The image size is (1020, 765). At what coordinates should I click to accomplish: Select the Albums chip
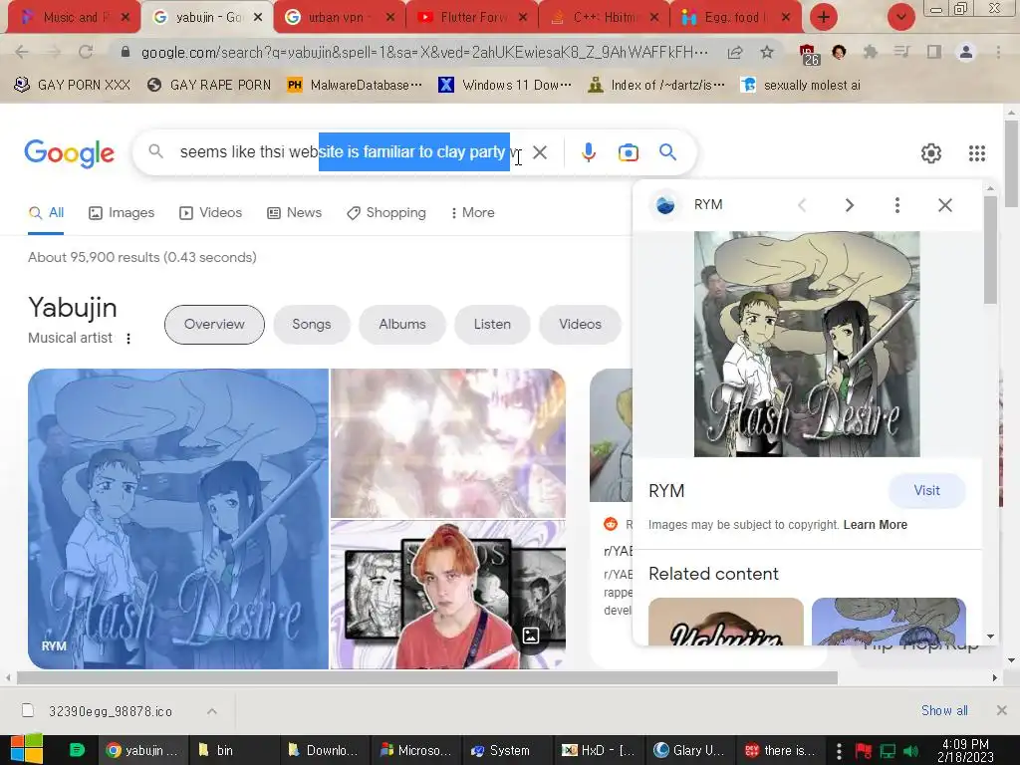click(402, 324)
